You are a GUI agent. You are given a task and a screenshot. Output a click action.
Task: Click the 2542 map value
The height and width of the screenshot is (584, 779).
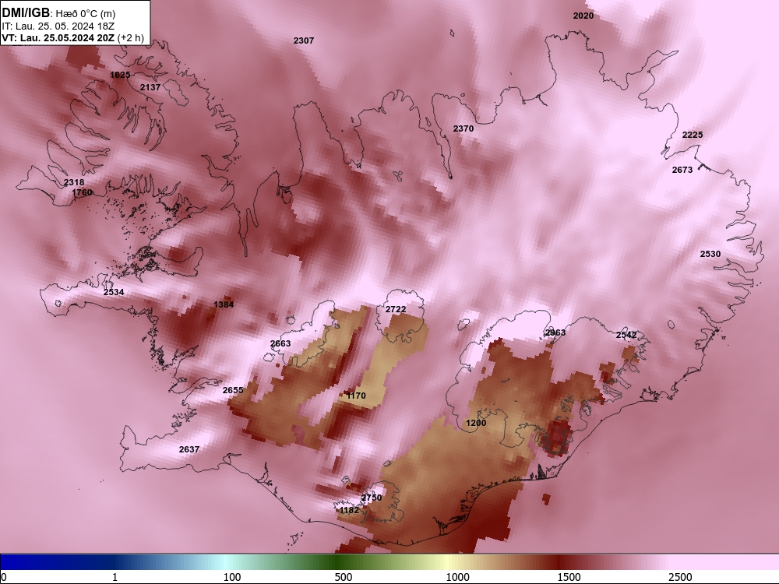point(626,335)
